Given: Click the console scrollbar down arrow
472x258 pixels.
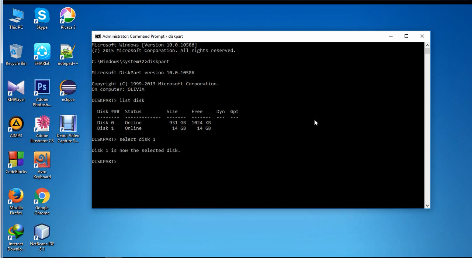Looking at the screenshot, I should click(427, 206).
